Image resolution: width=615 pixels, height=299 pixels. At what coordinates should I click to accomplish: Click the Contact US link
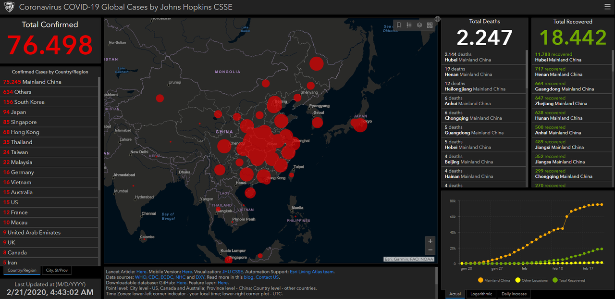pos(267,277)
